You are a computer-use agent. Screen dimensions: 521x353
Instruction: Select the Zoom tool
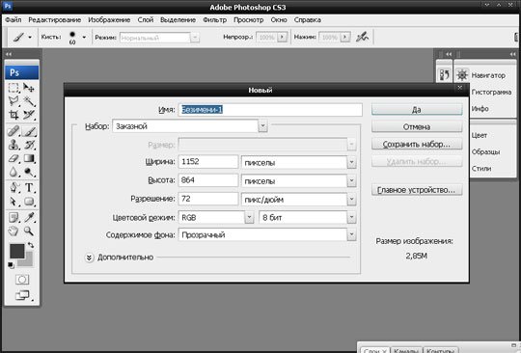[29, 231]
